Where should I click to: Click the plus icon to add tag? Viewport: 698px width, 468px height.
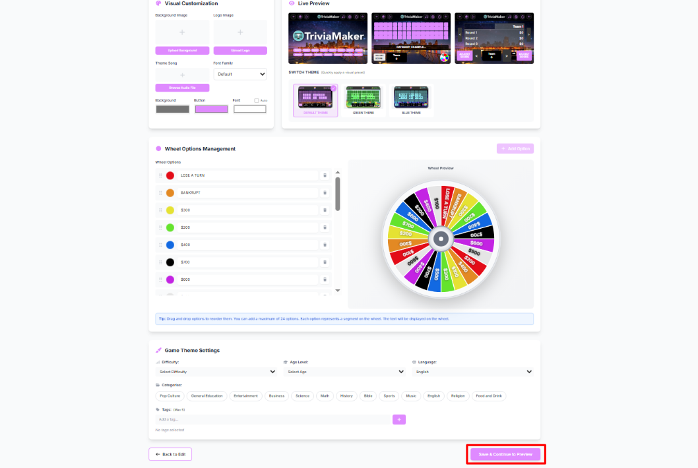coord(399,419)
